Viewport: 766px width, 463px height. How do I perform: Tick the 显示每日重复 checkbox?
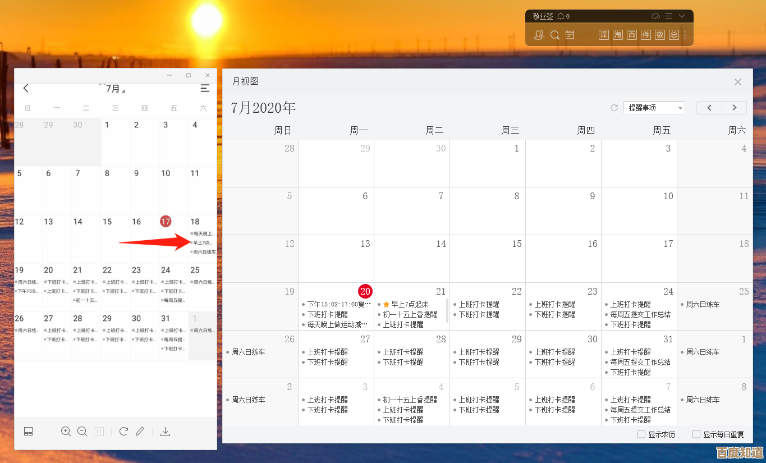click(696, 434)
